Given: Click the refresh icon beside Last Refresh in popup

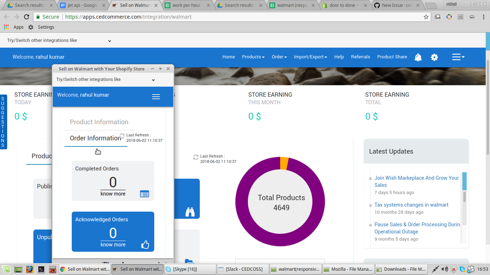Looking at the screenshot, I should (122, 136).
